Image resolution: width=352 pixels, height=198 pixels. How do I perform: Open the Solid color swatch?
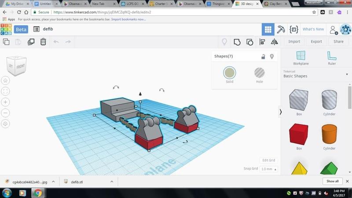[229, 73]
